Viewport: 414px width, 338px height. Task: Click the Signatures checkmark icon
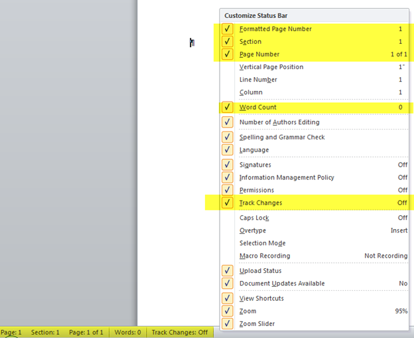(228, 165)
